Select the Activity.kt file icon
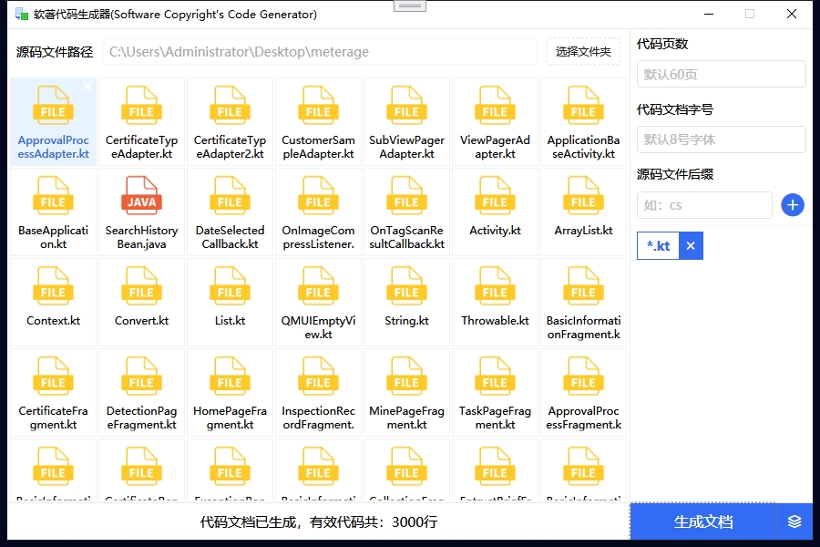Screen dimensions: 820x547 pos(495,195)
